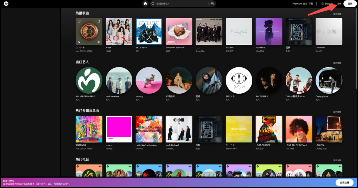Click the 注册 sign-up link

tap(339, 4)
